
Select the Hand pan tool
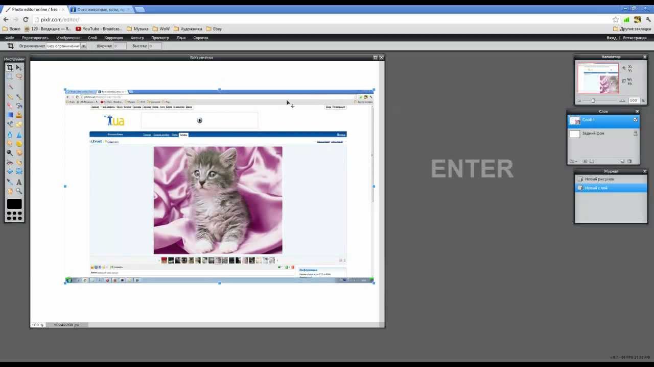click(x=10, y=191)
